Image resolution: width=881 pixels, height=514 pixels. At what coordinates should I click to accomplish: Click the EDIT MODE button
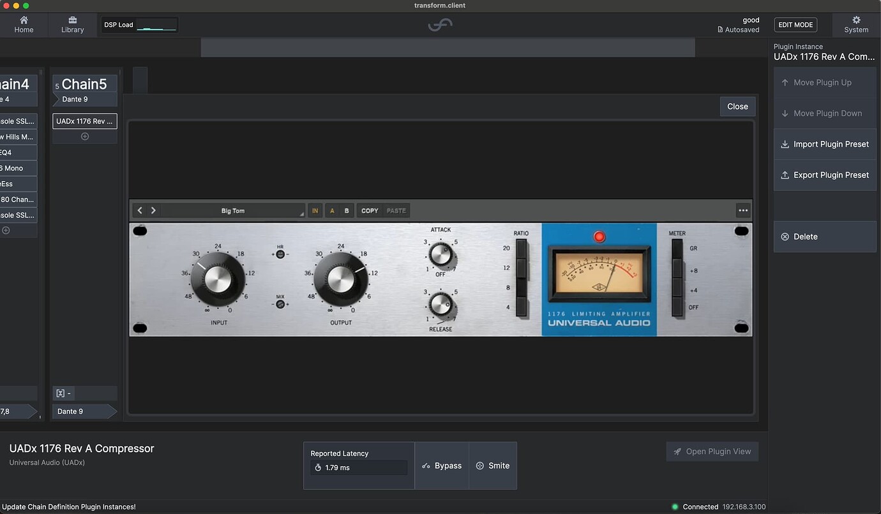(x=795, y=25)
